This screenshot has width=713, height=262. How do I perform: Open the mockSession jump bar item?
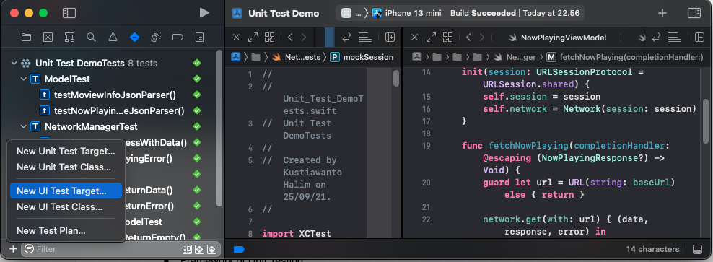point(362,57)
